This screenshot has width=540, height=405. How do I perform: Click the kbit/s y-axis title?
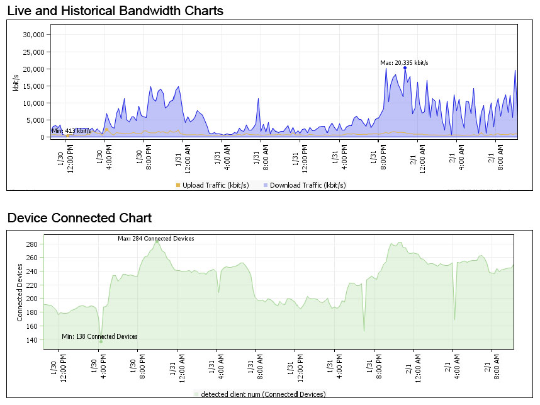(x=16, y=83)
